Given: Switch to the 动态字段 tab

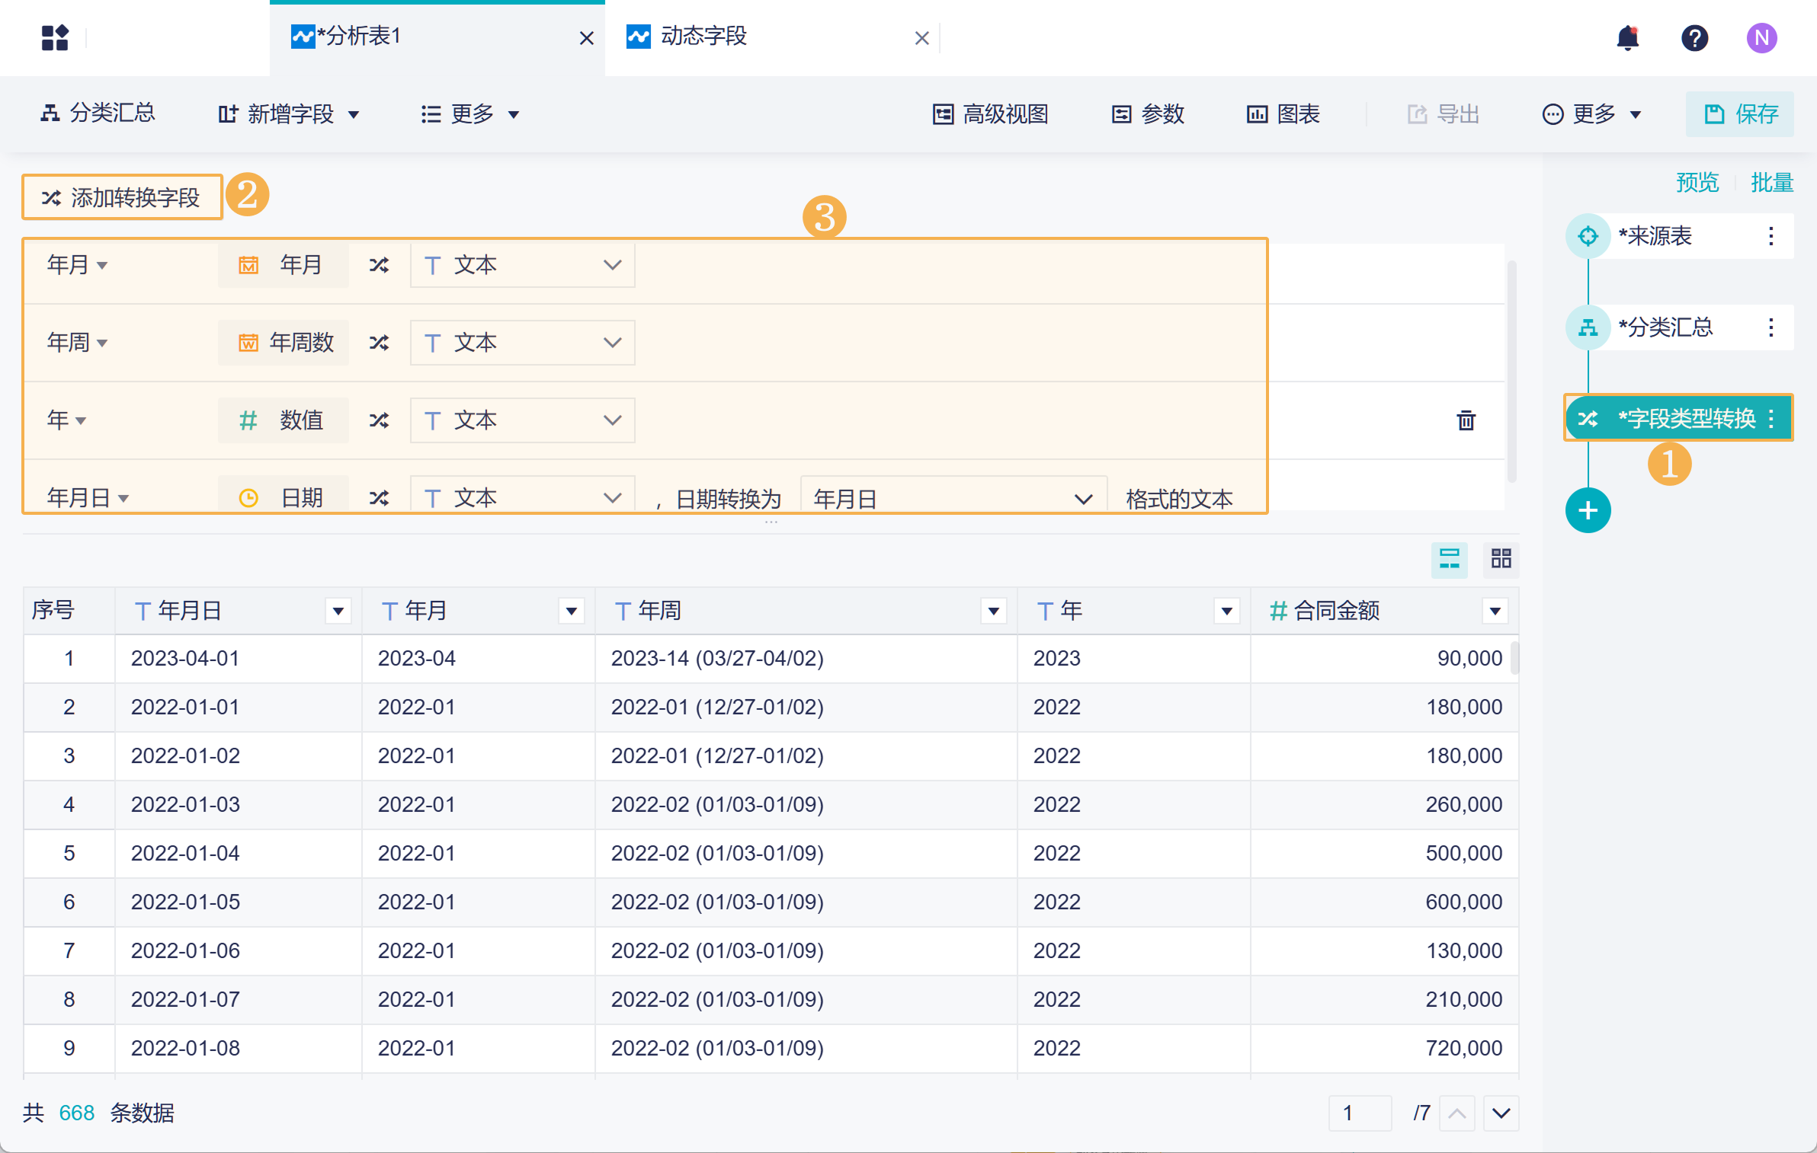Looking at the screenshot, I should [x=703, y=37].
